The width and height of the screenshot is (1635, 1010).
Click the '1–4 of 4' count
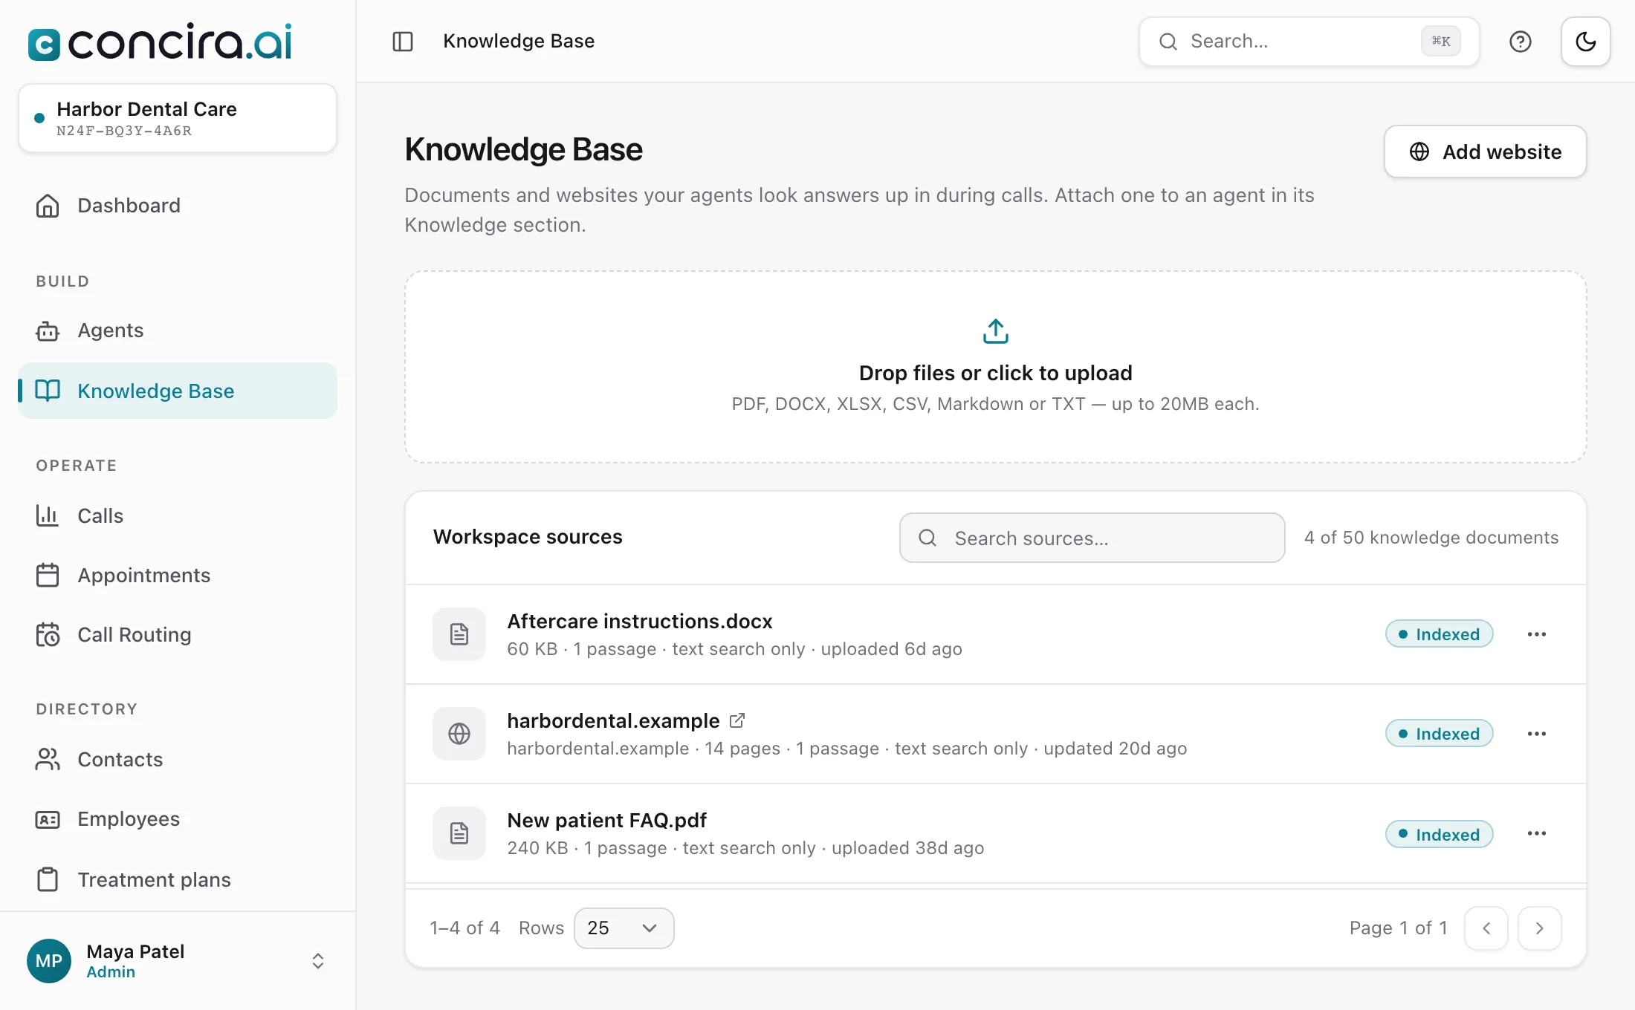coord(465,928)
